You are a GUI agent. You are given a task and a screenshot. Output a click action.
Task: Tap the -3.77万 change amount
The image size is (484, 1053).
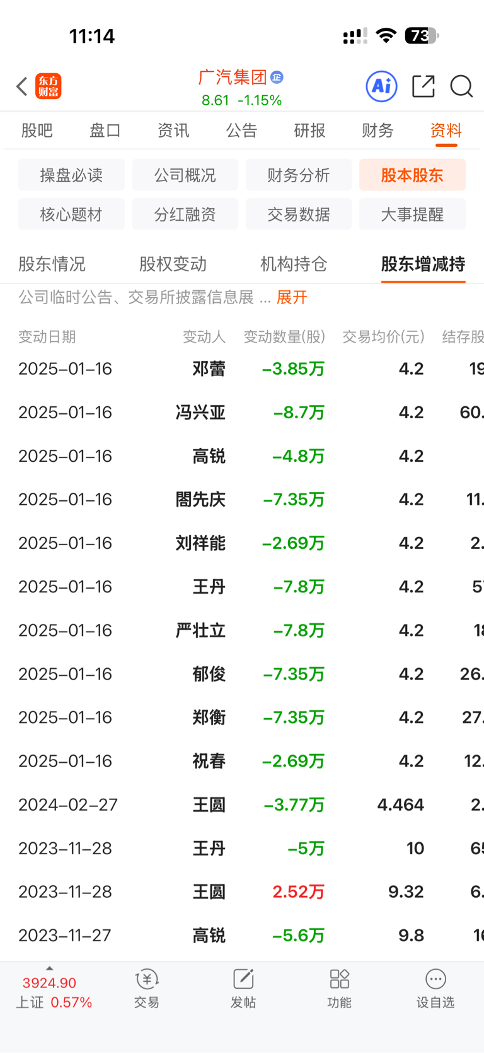(294, 804)
